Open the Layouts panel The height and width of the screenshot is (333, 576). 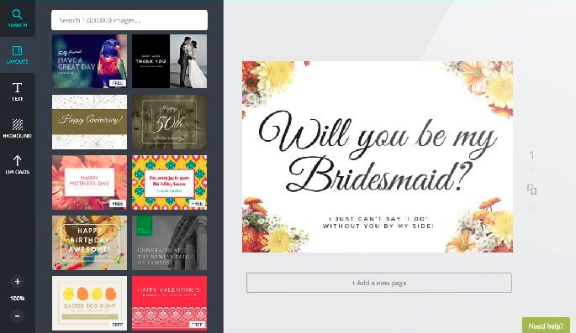[x=18, y=55]
